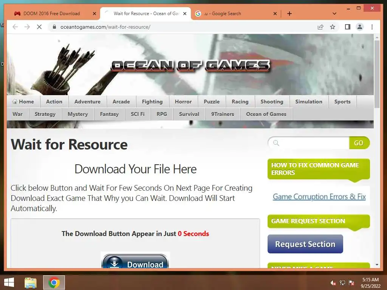
Task: Click the 0 Seconds countdown text
Action: [193, 233]
